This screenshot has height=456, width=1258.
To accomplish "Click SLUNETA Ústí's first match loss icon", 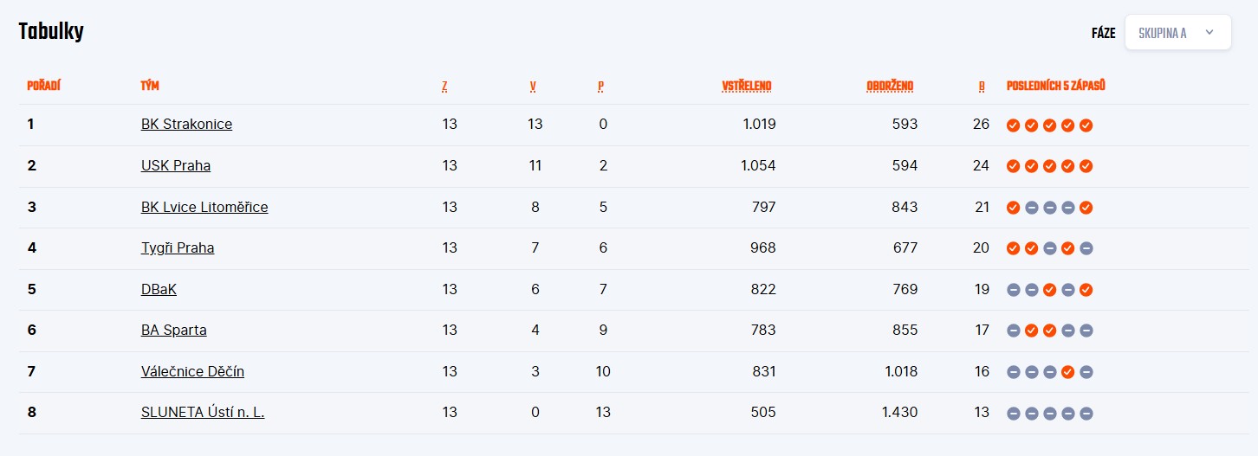I will [1013, 414].
